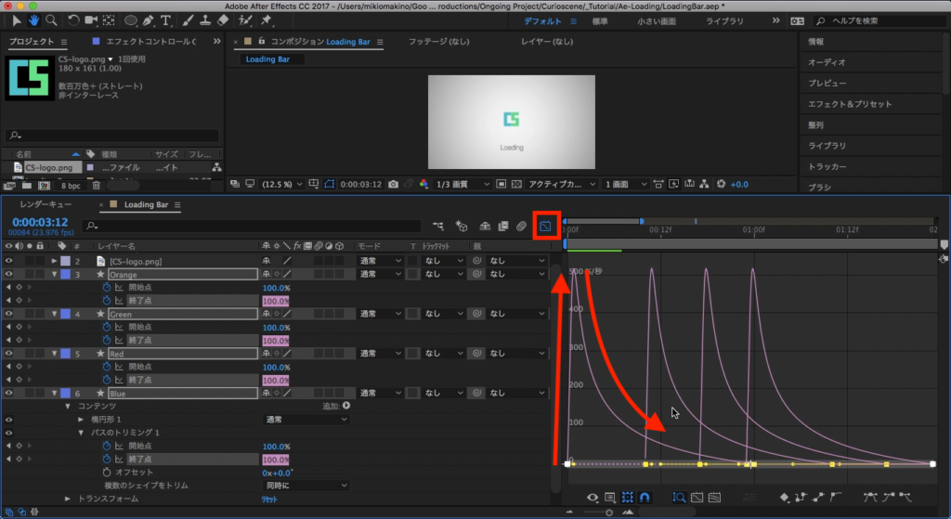
Task: Toggle stopwatch for オフセット property
Action: [x=107, y=473]
